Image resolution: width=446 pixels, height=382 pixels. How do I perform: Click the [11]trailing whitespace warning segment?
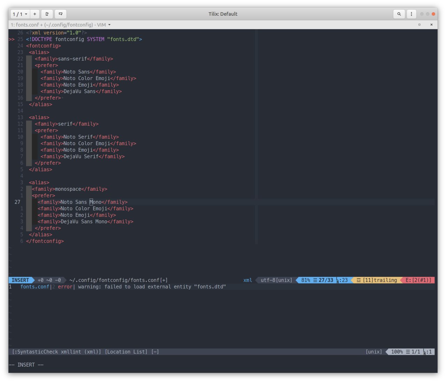click(377, 280)
